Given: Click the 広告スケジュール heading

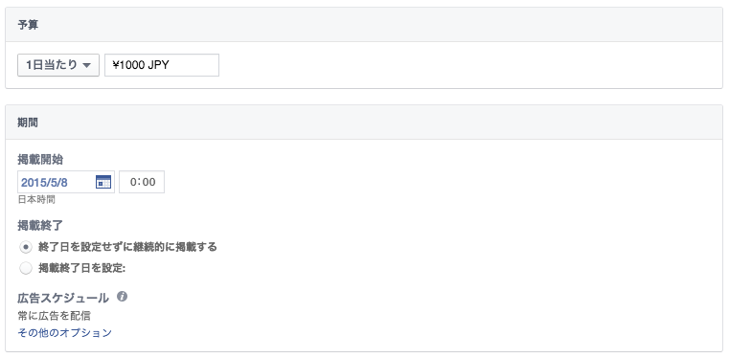Looking at the screenshot, I should coord(63,298).
